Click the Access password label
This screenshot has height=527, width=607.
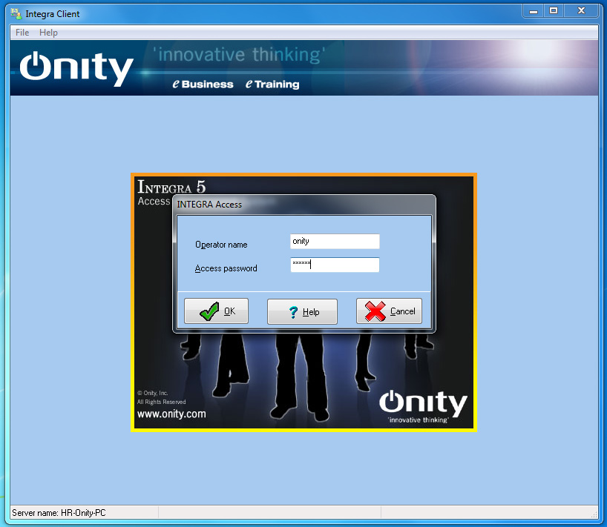click(226, 268)
